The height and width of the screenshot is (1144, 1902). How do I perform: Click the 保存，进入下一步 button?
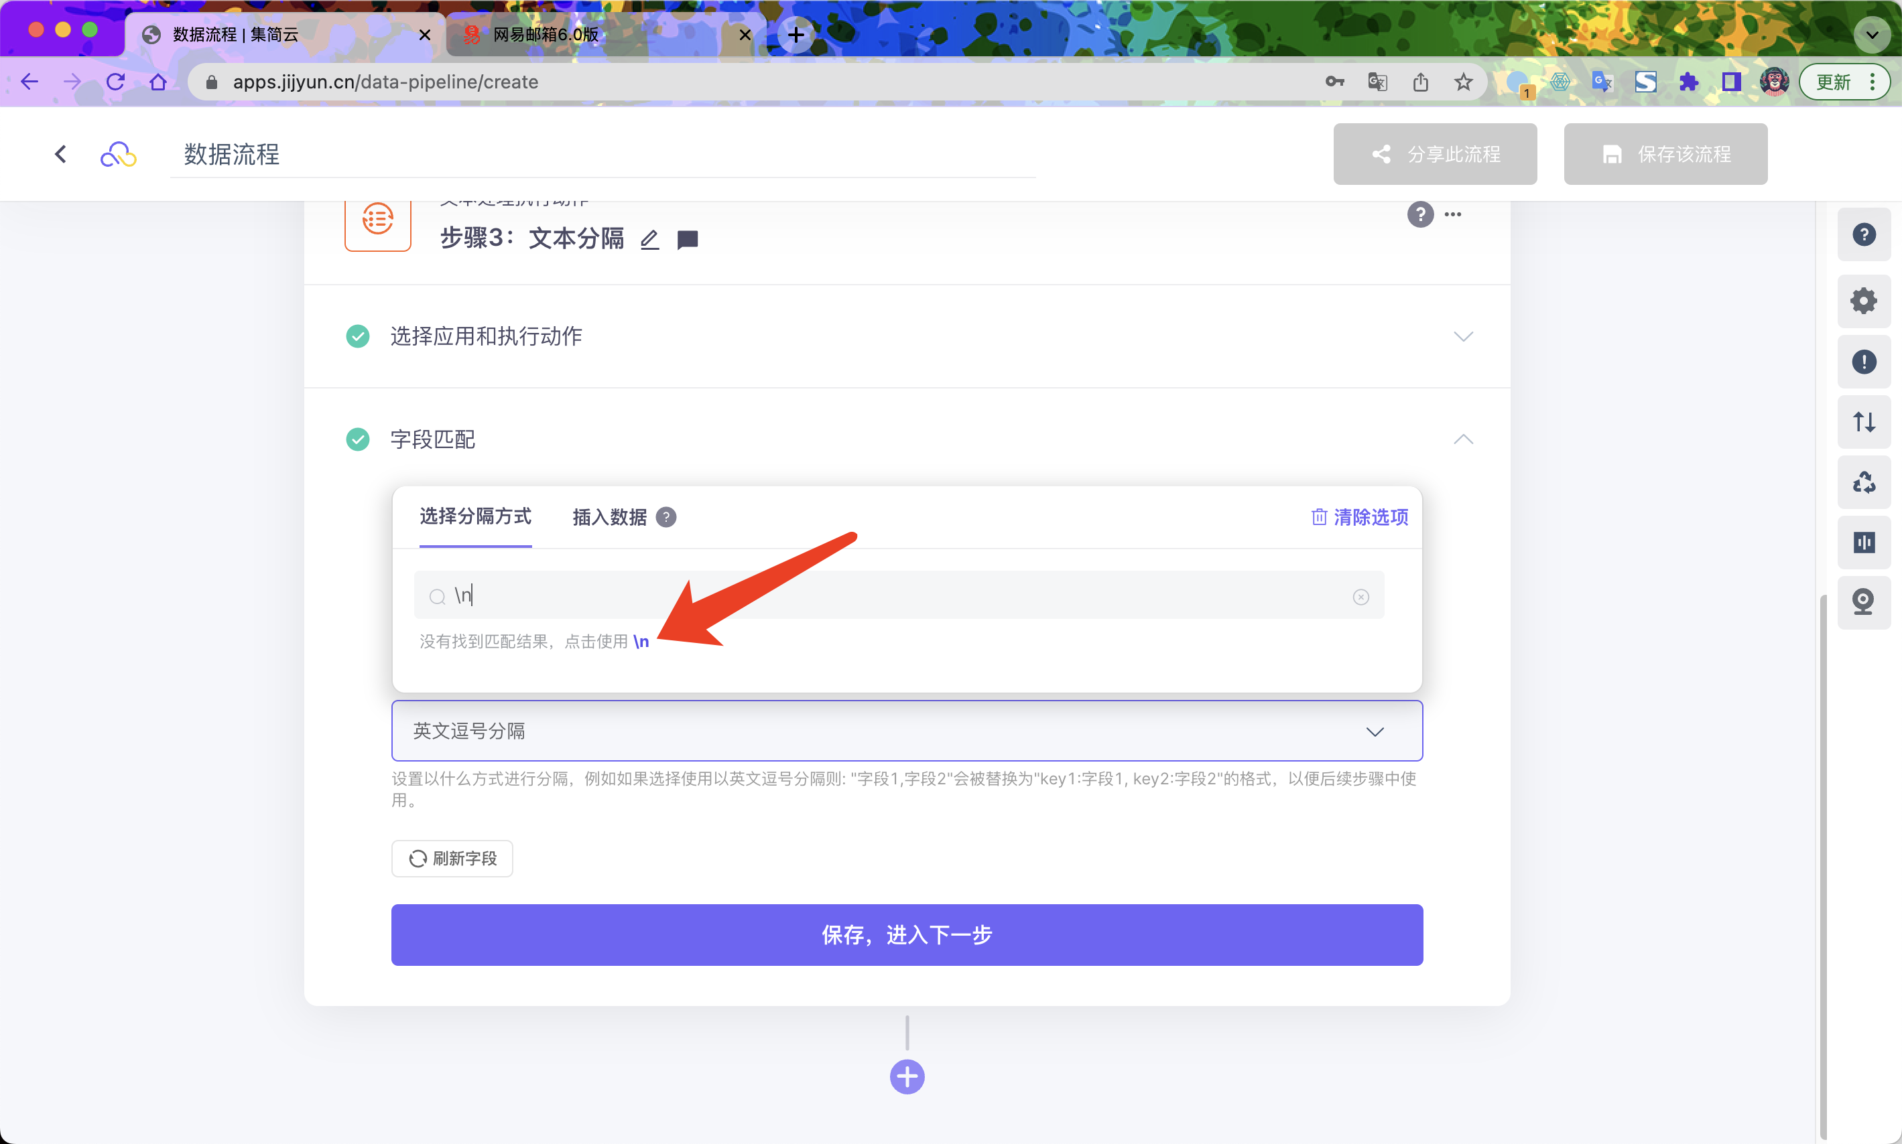click(906, 934)
